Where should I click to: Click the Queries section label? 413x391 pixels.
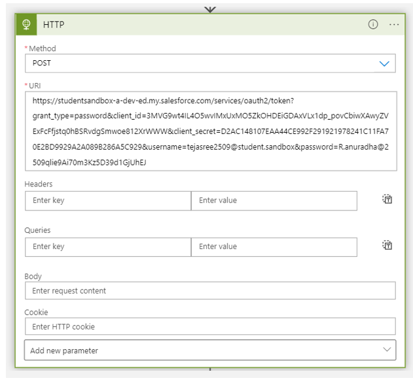pos(37,230)
